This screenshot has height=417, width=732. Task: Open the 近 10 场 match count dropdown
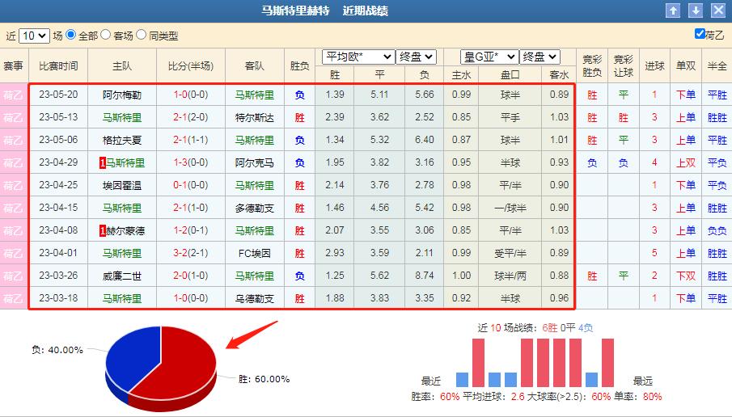click(x=34, y=36)
